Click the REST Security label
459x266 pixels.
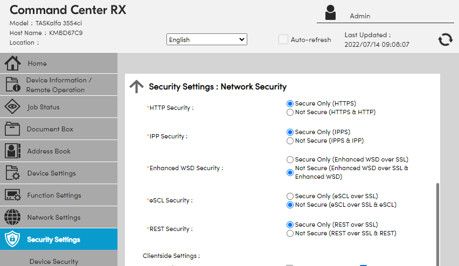coord(171,229)
